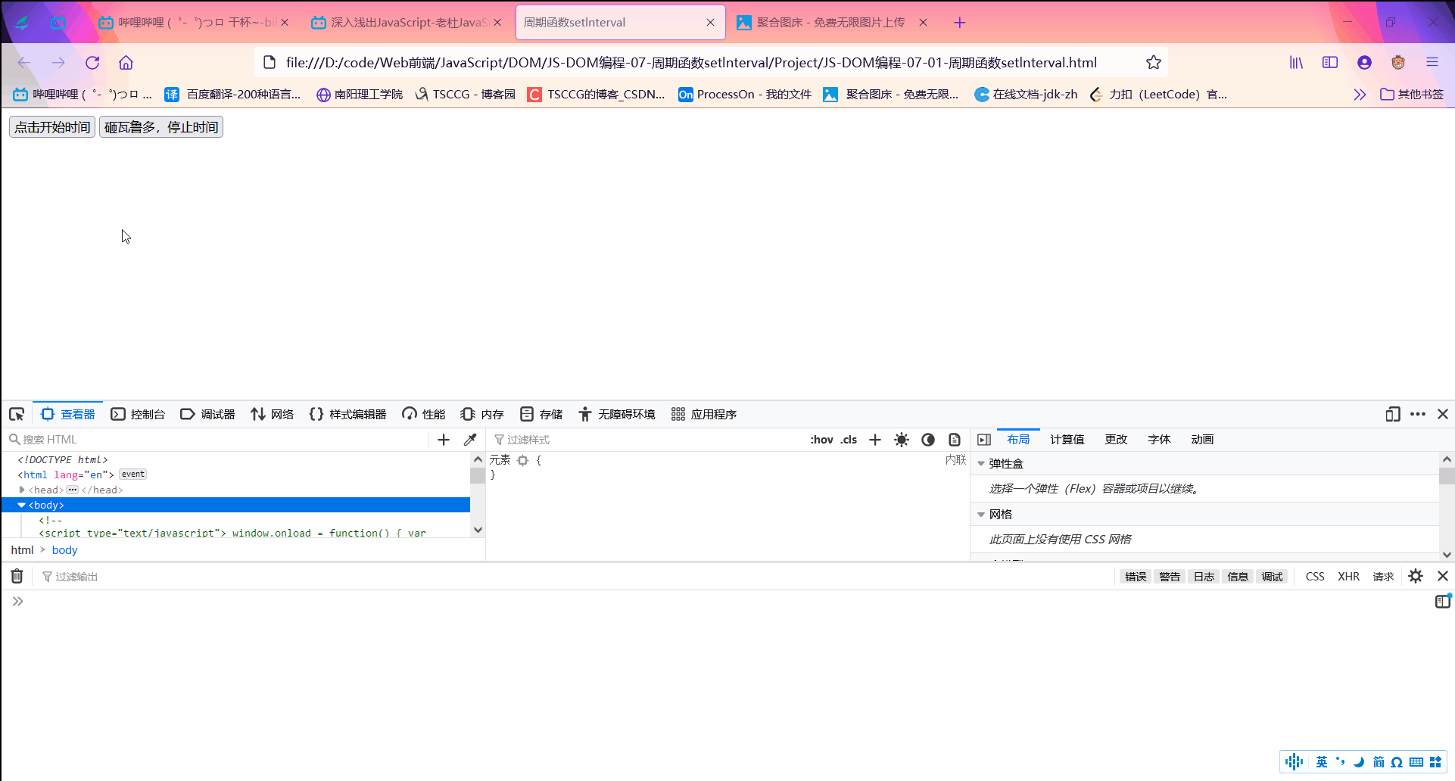This screenshot has width=1455, height=781.
Task: Click the 砸瓦鲁多，停止时间 stop button
Action: coord(161,127)
